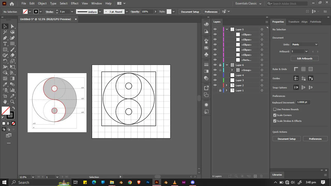This screenshot has width=331, height=186.
Task: Switch to the Pathfinder tab
Action: point(315,22)
